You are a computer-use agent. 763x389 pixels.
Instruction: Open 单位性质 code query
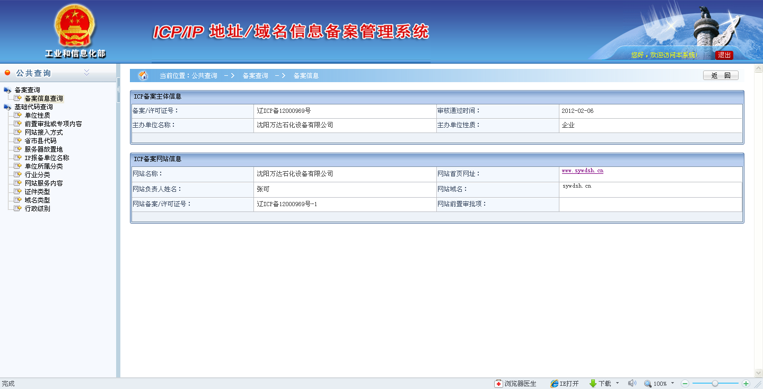point(37,116)
